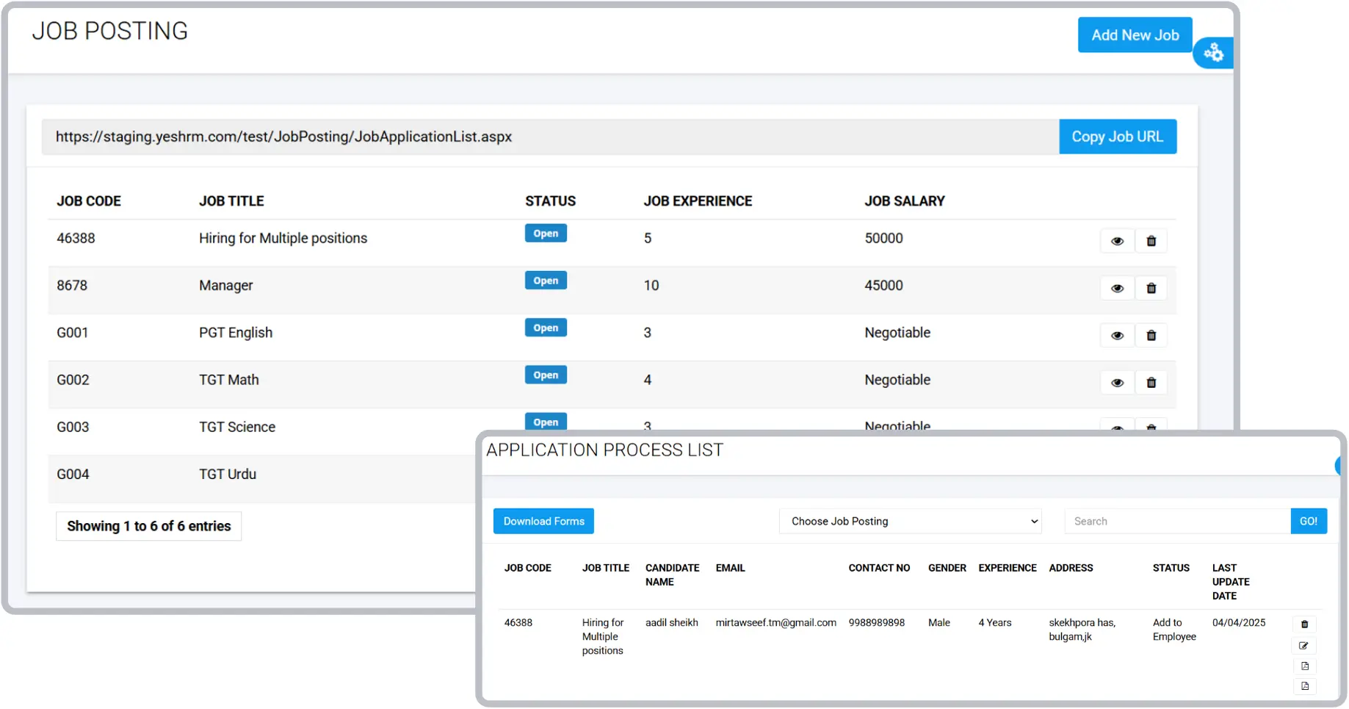This screenshot has height=709, width=1349.
Task: Click the CANDIDATE NAME column header
Action: pyautogui.click(x=672, y=575)
